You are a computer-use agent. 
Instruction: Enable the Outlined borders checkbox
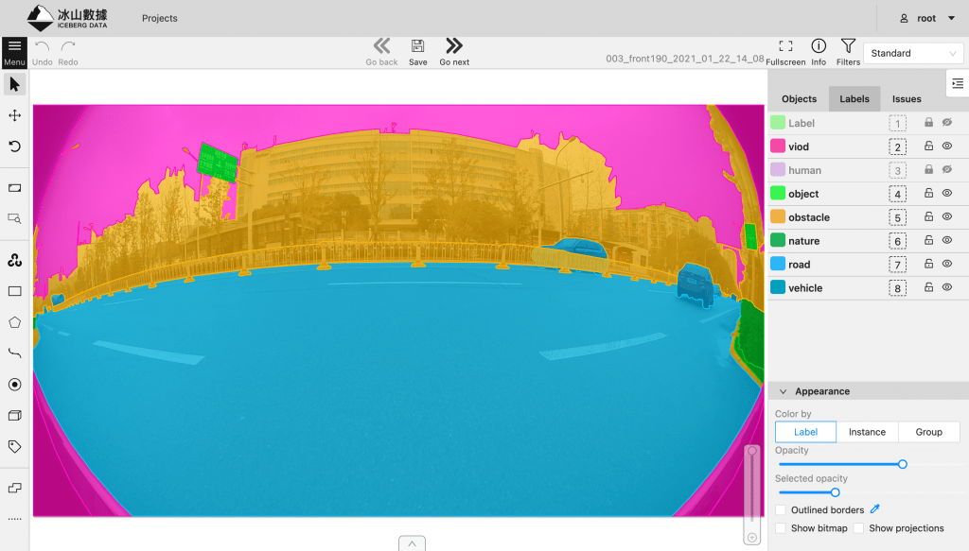coord(781,510)
